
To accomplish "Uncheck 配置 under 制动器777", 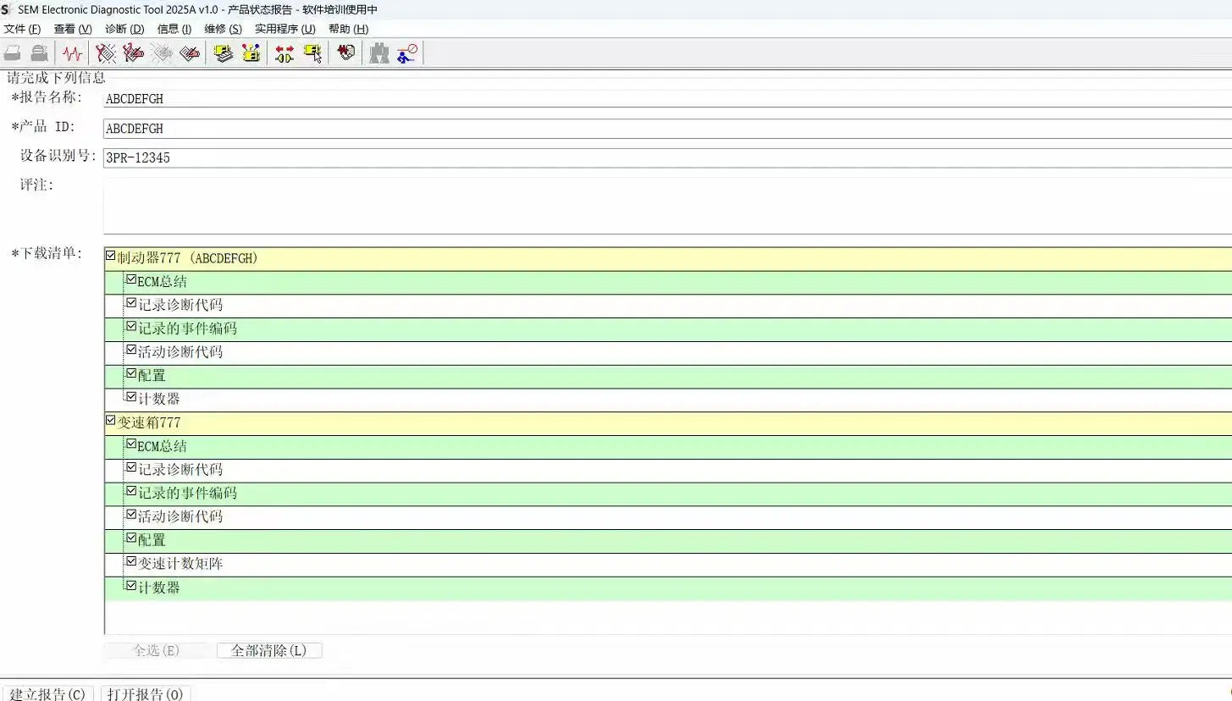I will pyautogui.click(x=131, y=373).
